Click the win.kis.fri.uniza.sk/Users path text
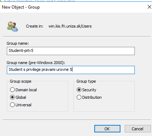 (x=70, y=26)
